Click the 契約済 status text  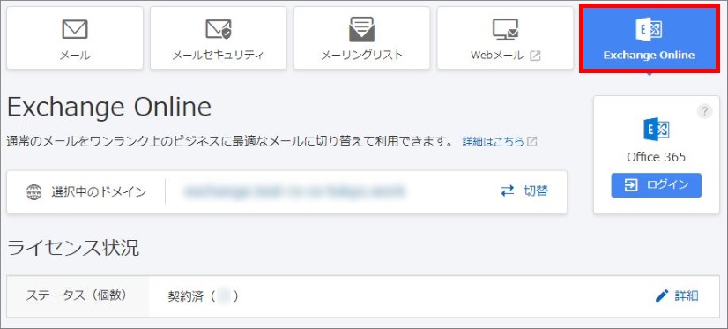coord(186,296)
